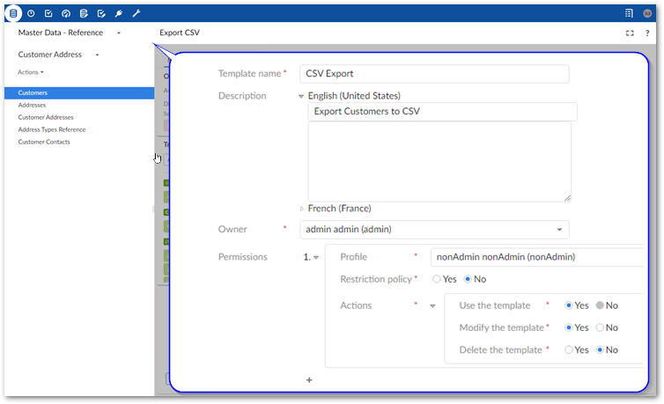Screen dimensions: 664x404
Task: Open the Profile nonAdmin combo box
Action: click(x=537, y=257)
